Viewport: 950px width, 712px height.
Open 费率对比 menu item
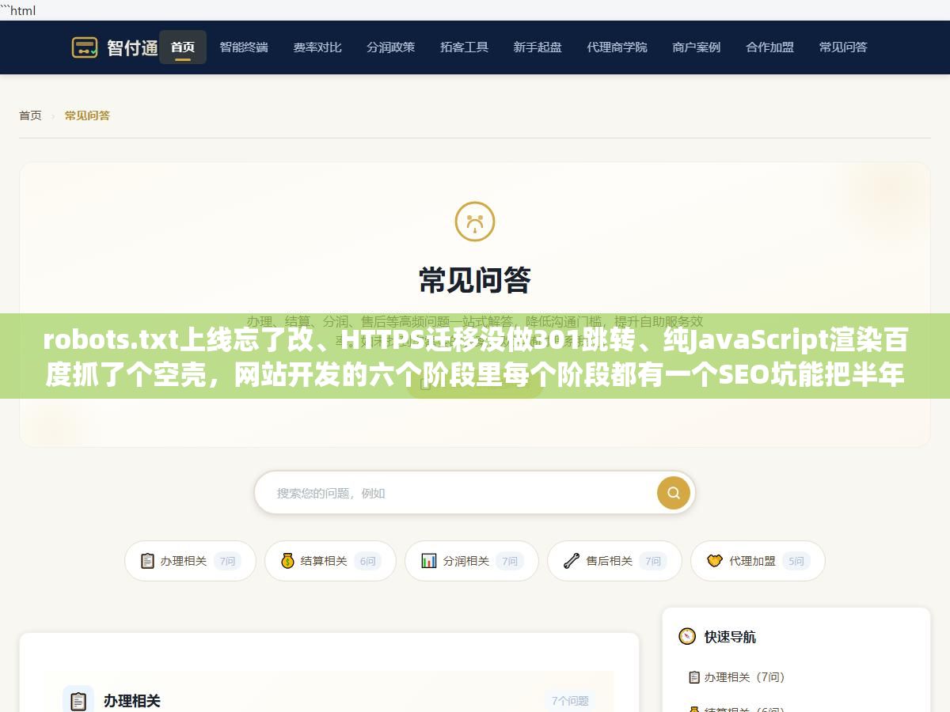point(317,47)
